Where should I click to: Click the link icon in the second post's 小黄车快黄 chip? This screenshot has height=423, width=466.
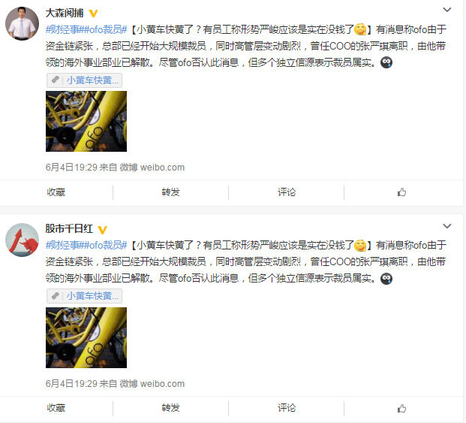coord(56,296)
